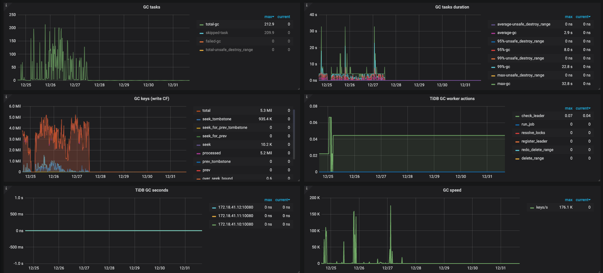This screenshot has height=273, width=603.
Task: Sort GC tasks duration legend by current
Action: pos(583,17)
